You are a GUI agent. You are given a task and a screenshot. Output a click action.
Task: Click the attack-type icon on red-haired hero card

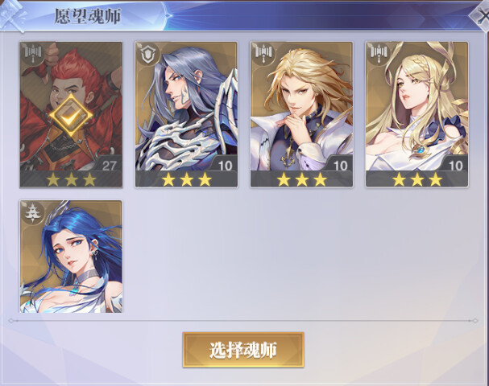tap(33, 54)
